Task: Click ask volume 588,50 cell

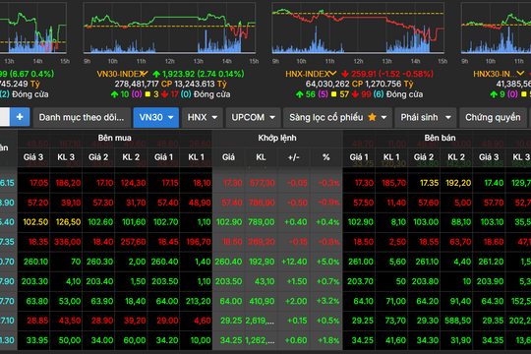Action: (457, 321)
